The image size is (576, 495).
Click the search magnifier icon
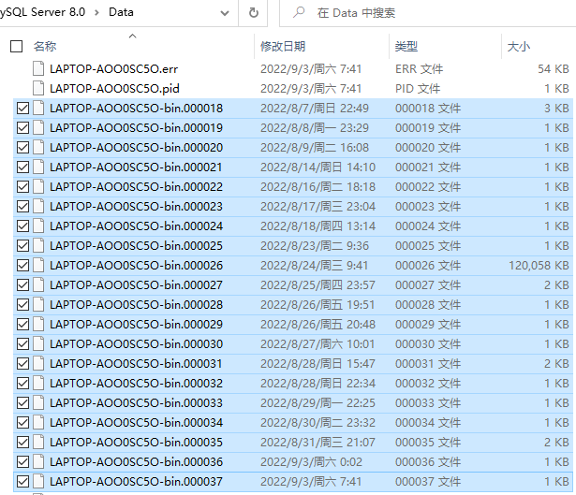click(x=299, y=13)
